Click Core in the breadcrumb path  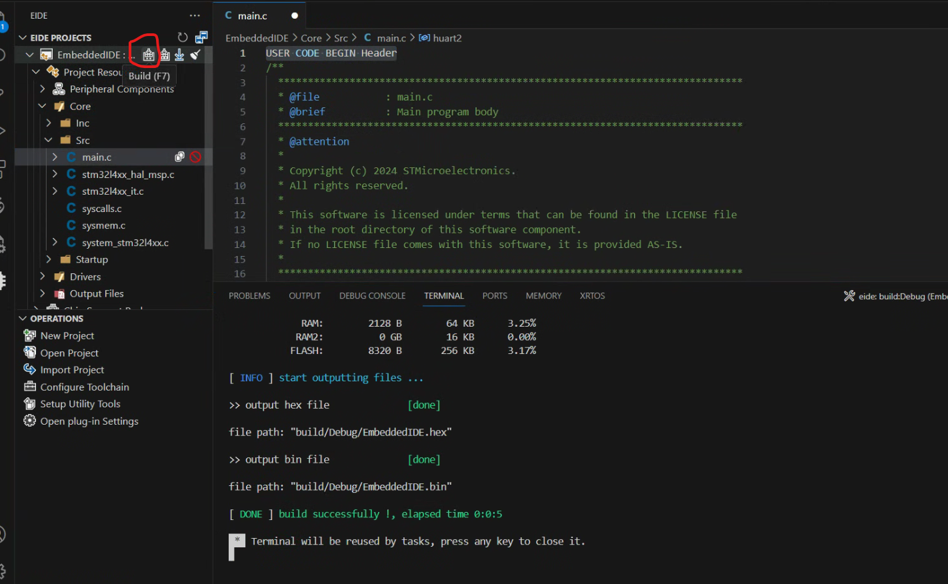pyautogui.click(x=311, y=38)
